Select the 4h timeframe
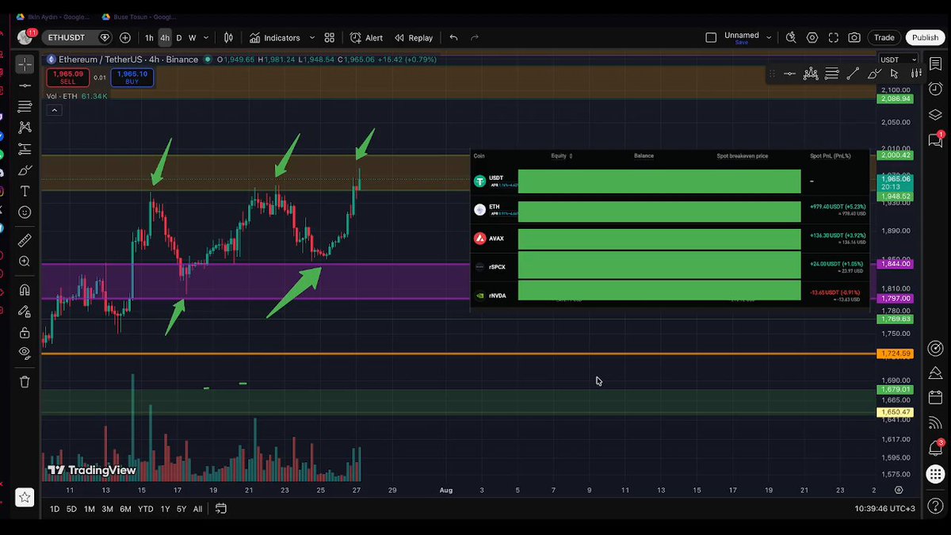This screenshot has width=951, height=535. (x=165, y=37)
